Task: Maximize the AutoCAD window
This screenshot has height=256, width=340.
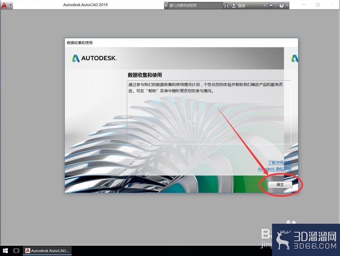Action: (318, 4)
